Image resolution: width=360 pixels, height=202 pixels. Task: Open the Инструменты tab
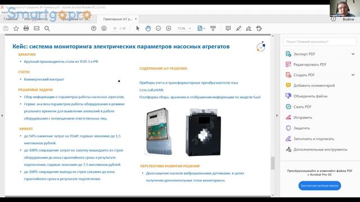tap(36, 19)
